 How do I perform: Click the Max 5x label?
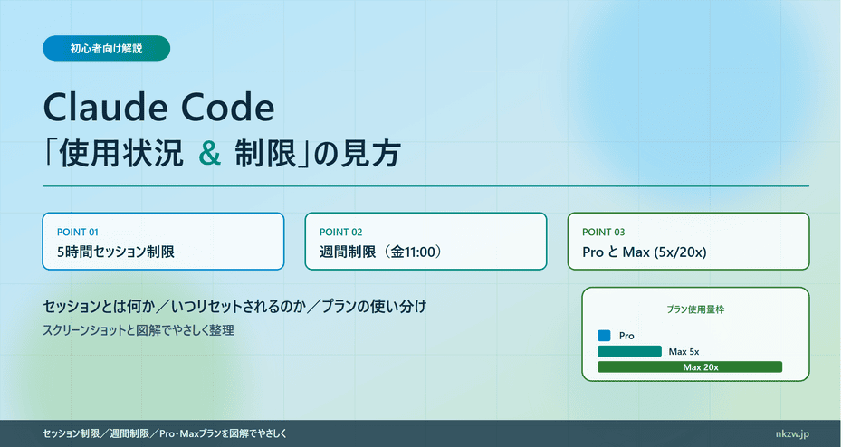684,351
